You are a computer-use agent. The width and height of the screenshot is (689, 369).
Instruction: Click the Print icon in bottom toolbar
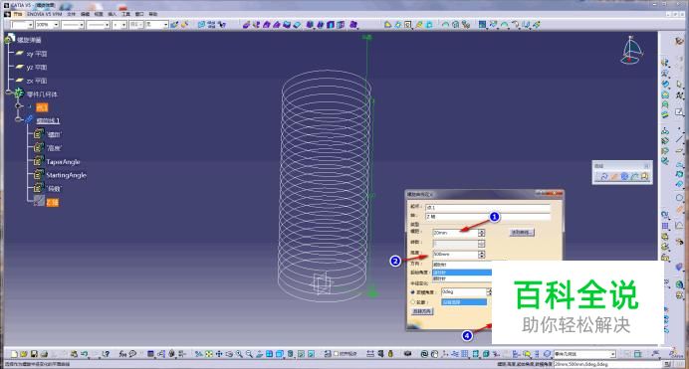44,354
